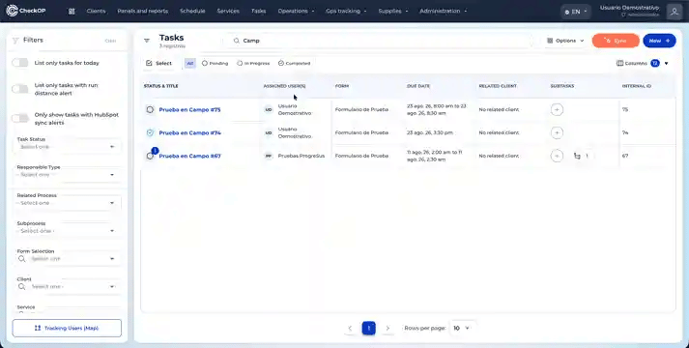Open Task Status dropdown
The height and width of the screenshot is (348, 689).
click(68, 147)
